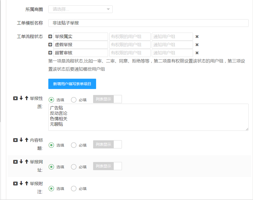This screenshot has height=200, width=253.
Task: Move 举报附注 field up
Action: point(27,183)
